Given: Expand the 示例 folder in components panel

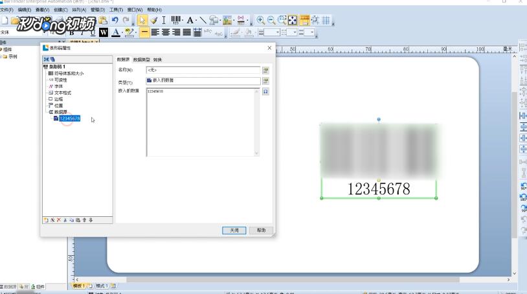Looking at the screenshot, I should [1, 56].
